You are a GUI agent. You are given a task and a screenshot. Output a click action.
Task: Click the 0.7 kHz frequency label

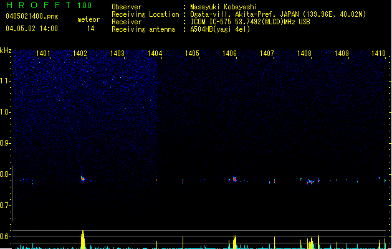click(5, 205)
